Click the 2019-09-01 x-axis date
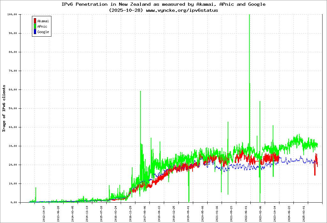The image size is (327, 223). point(188,214)
